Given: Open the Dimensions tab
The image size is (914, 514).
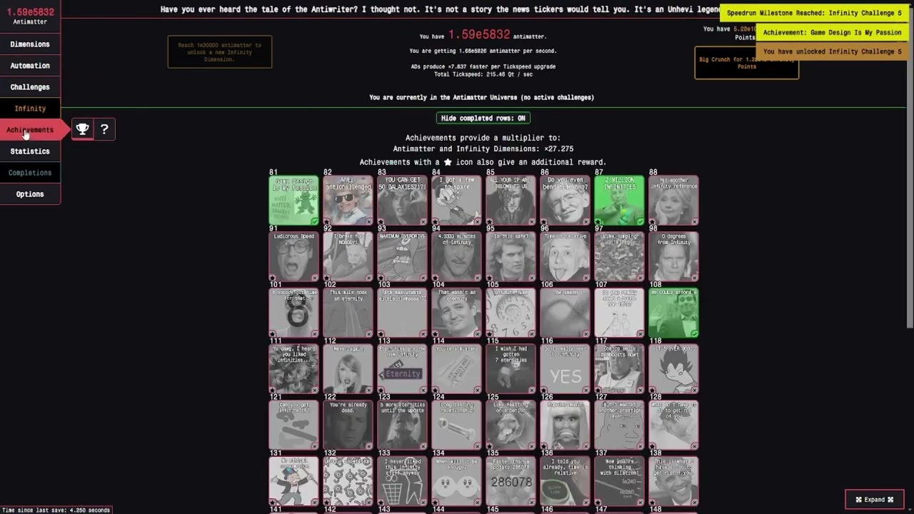Looking at the screenshot, I should point(30,44).
